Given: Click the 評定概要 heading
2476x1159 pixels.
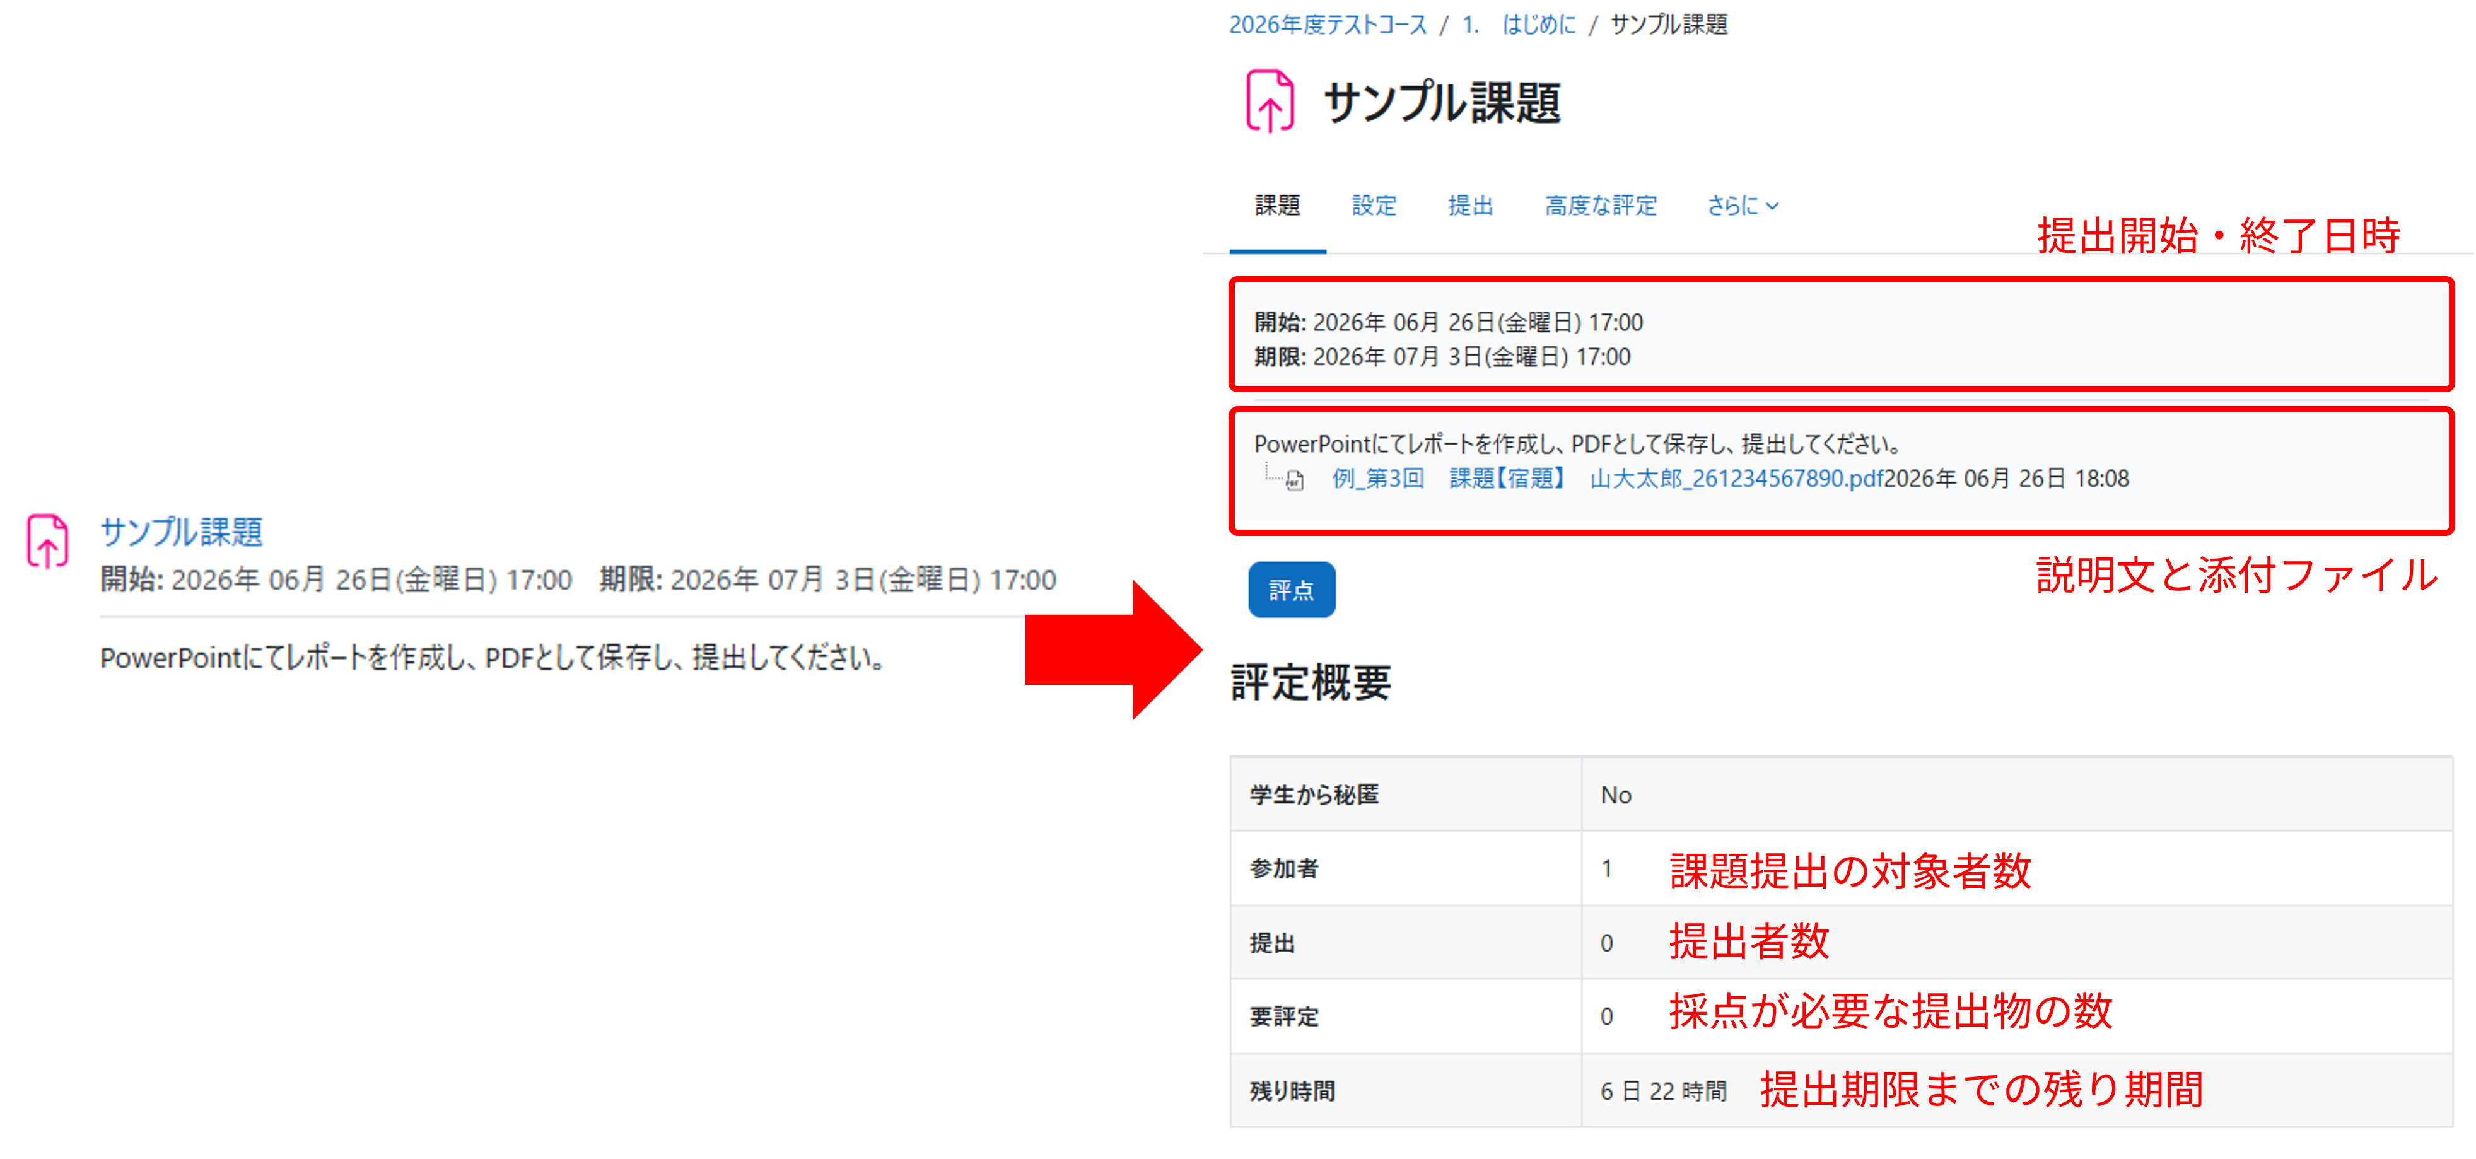Looking at the screenshot, I should click(1310, 684).
